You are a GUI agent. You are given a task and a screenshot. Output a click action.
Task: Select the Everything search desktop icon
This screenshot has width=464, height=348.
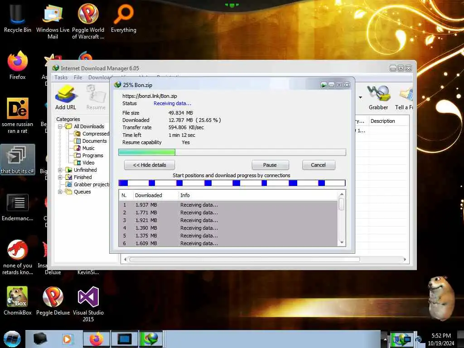[123, 18]
